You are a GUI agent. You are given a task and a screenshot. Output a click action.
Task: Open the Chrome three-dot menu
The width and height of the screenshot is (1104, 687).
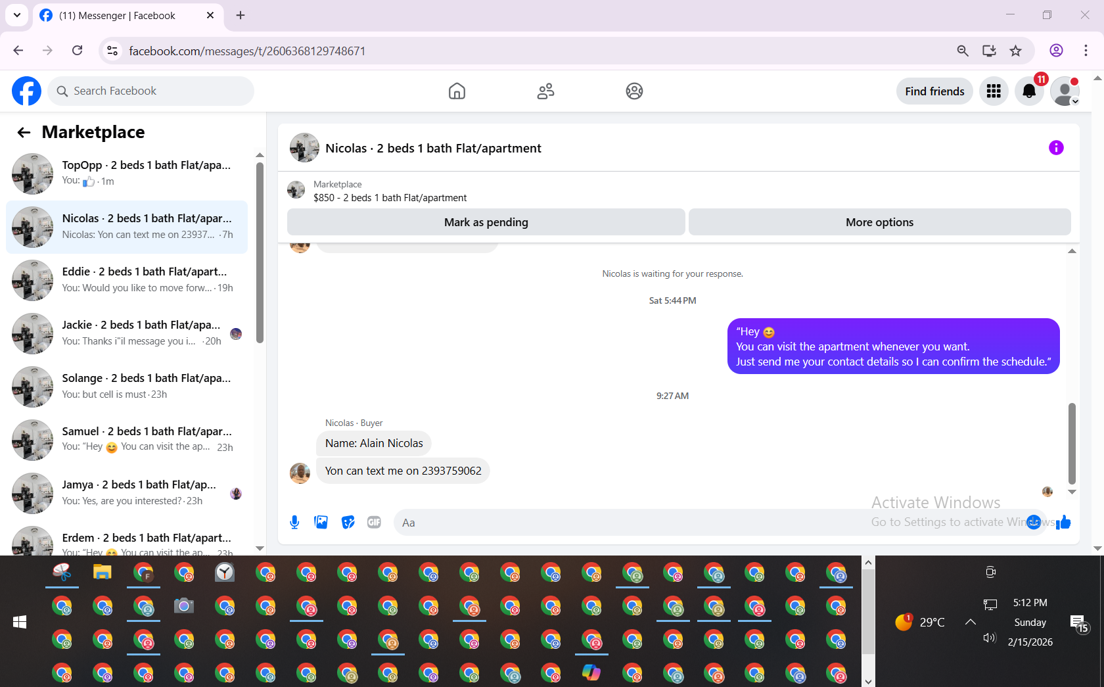1086,51
